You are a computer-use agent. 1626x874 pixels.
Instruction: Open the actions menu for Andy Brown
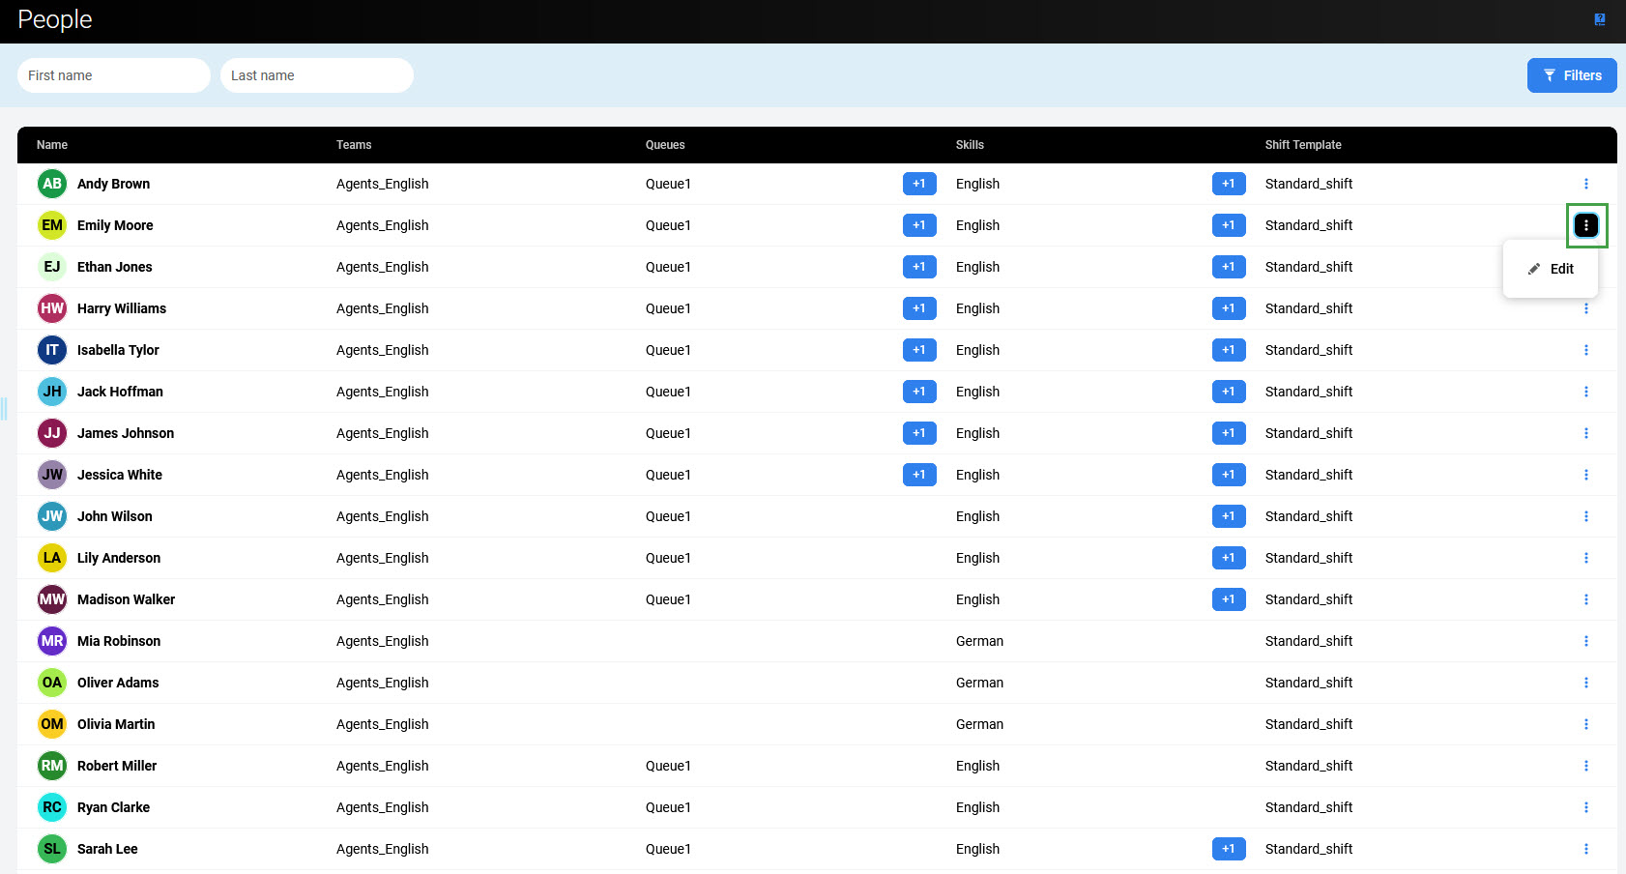[1585, 184]
